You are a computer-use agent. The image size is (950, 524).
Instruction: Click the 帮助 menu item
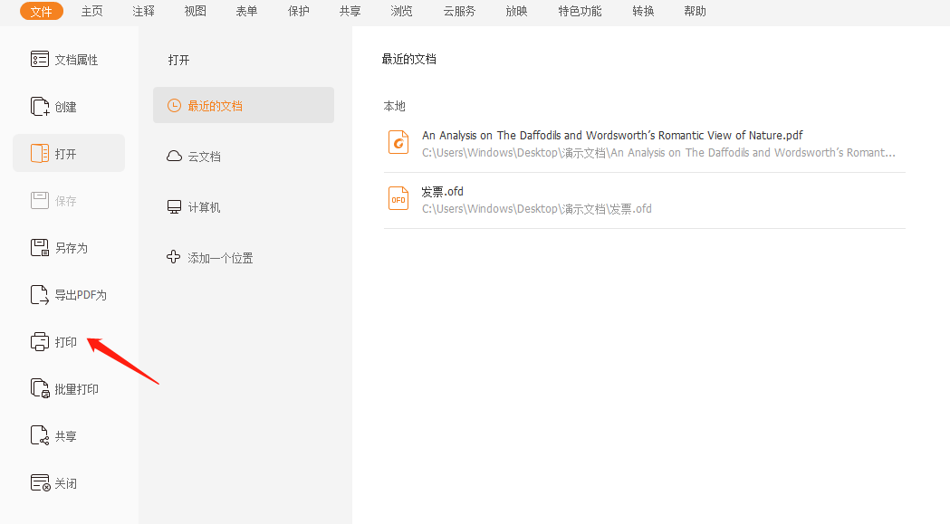[695, 11]
